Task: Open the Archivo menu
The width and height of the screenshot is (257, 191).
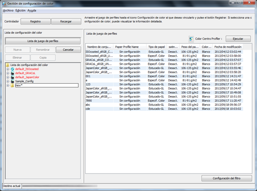Action: tap(8, 10)
